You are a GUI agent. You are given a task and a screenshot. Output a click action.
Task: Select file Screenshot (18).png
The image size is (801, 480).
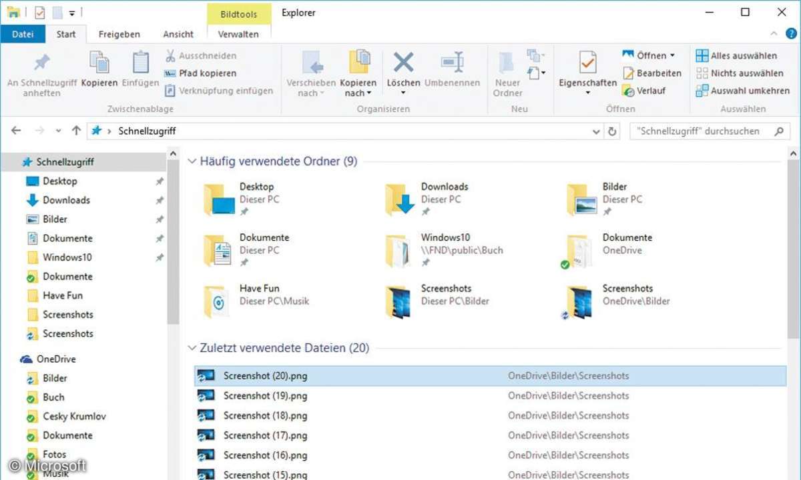[x=491, y=415]
